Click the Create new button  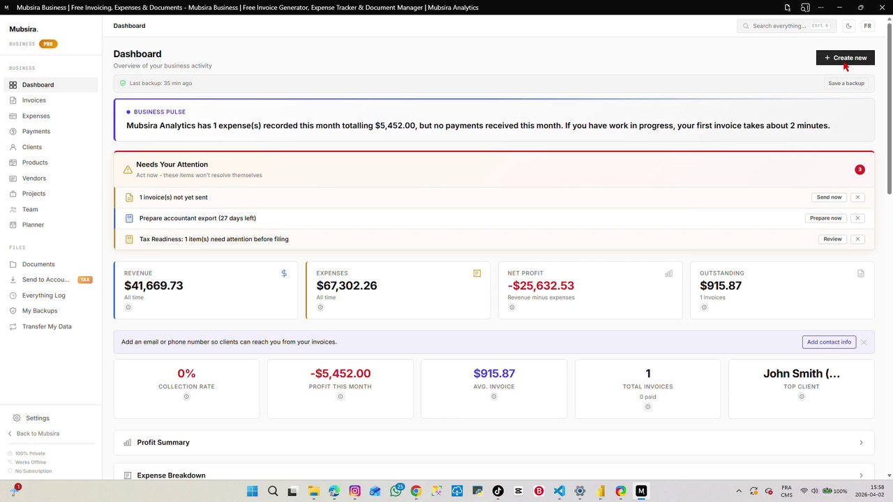[846, 58]
